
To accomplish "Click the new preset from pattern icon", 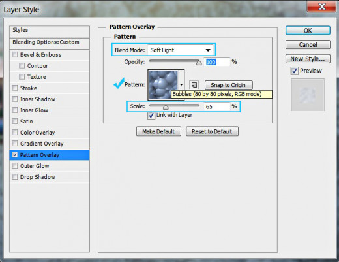I will pos(194,85).
